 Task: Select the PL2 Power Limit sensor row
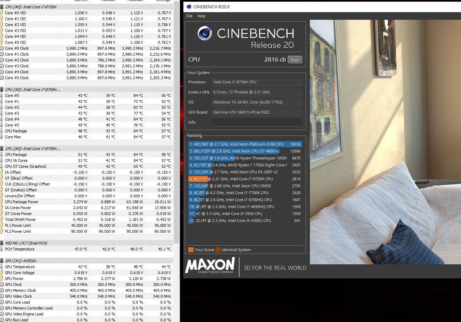coord(86,231)
